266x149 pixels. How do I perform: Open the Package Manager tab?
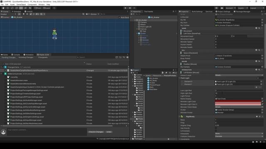tap(242, 12)
